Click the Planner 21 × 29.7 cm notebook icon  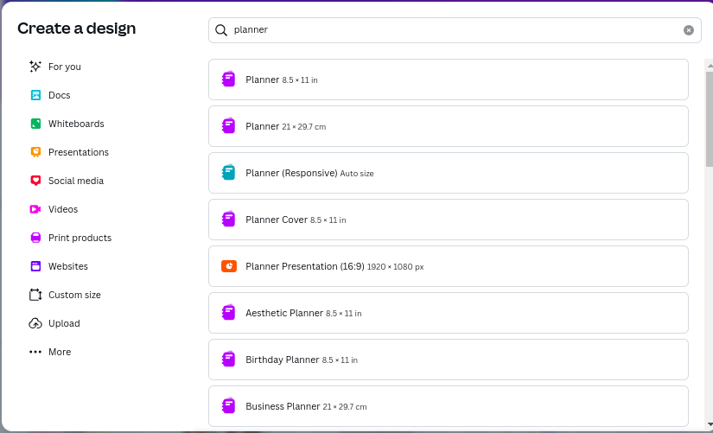point(228,126)
